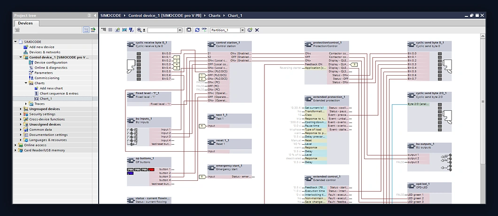The height and width of the screenshot is (216, 498).
Task: Expand Unassigned devices
Action: 21,124
